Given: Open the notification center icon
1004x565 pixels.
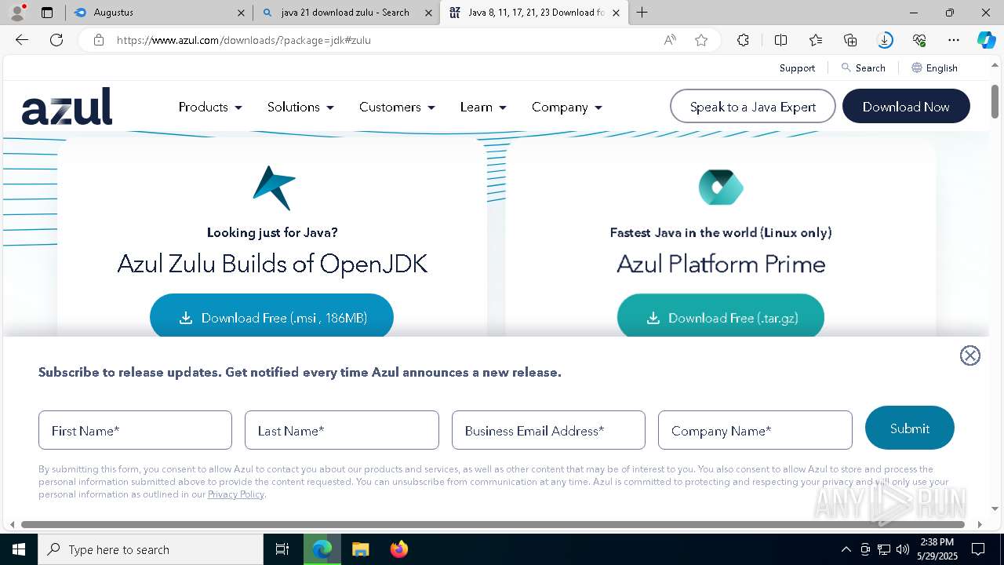Looking at the screenshot, I should [978, 549].
